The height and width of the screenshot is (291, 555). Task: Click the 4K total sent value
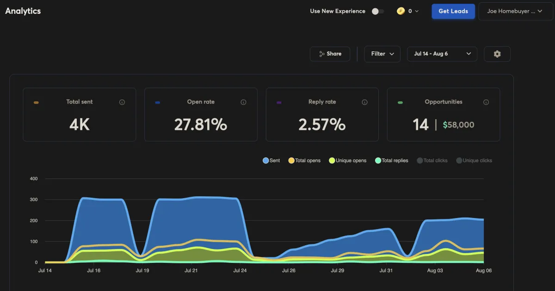point(80,125)
